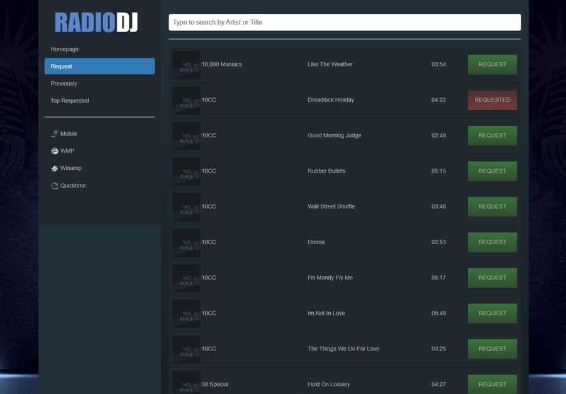This screenshot has width=566, height=394.
Task: Go to the Previously played page
Action: (64, 84)
